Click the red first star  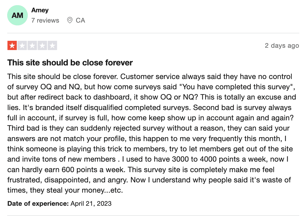pos(12,45)
